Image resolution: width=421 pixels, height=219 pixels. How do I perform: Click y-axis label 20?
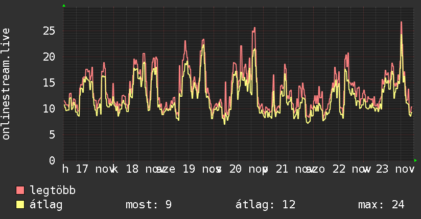(49, 57)
